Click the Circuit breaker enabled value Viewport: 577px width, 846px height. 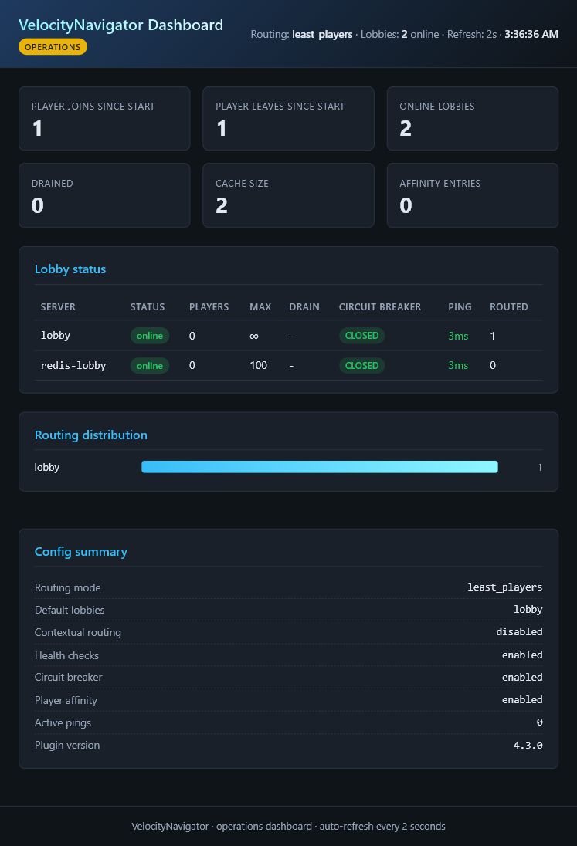(522, 677)
